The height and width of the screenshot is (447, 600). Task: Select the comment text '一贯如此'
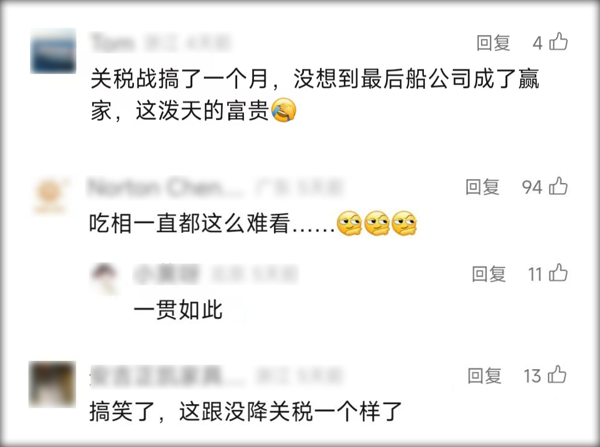[178, 310]
